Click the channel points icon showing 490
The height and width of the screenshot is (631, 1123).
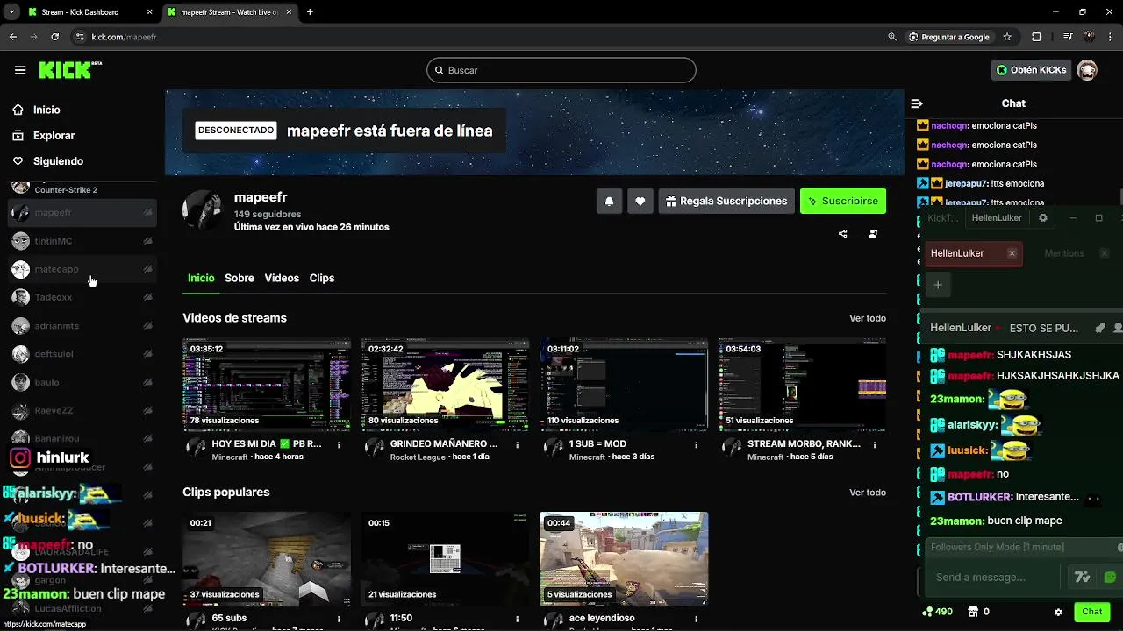937,612
